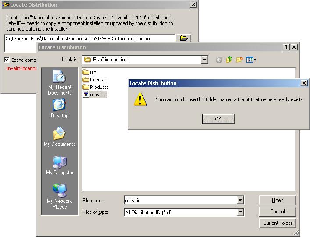Go to My Computer in places bar
Image resolution: width=310 pixels, height=237 pixels.
[60, 165]
